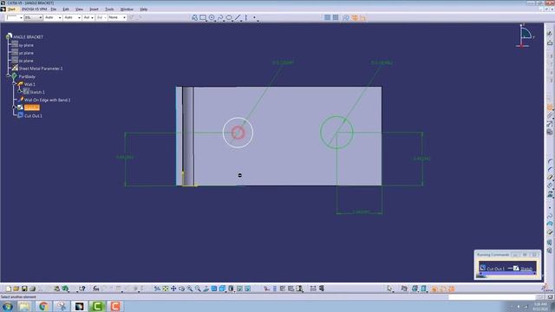Toggle Swap visible space icon
The height and width of the screenshot is (312, 555).
pyautogui.click(x=248, y=289)
